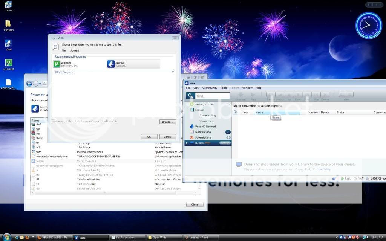The image size is (386, 241).
Task: Select the .torrent row in associations list
Action: pos(40,161)
